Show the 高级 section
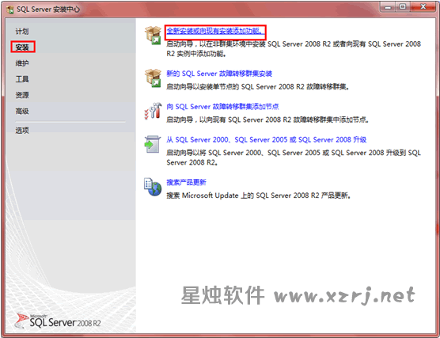Viewport: 440px width, 338px height. click(22, 111)
